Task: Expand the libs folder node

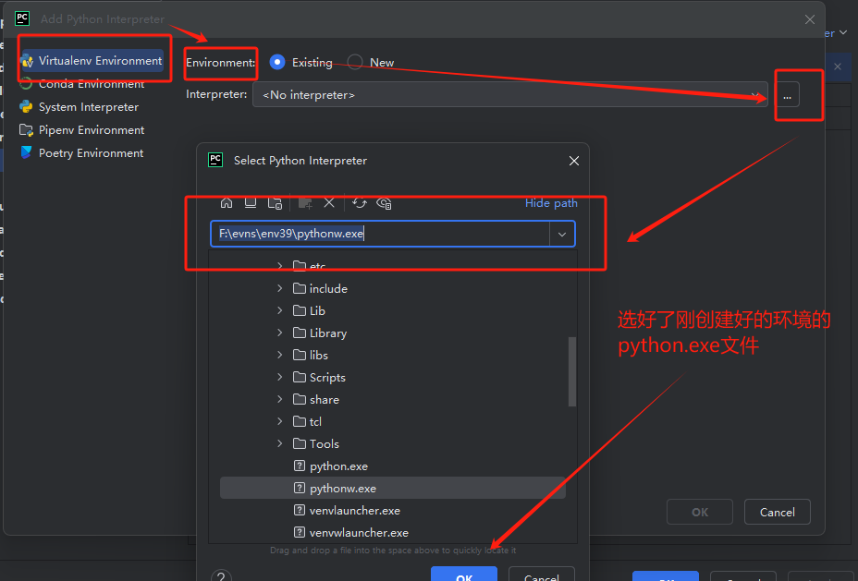Action: 279,355
